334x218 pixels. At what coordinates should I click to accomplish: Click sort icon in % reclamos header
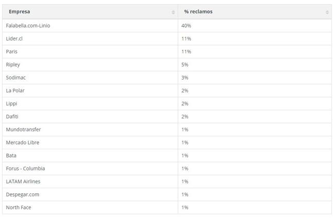[x=327, y=12]
